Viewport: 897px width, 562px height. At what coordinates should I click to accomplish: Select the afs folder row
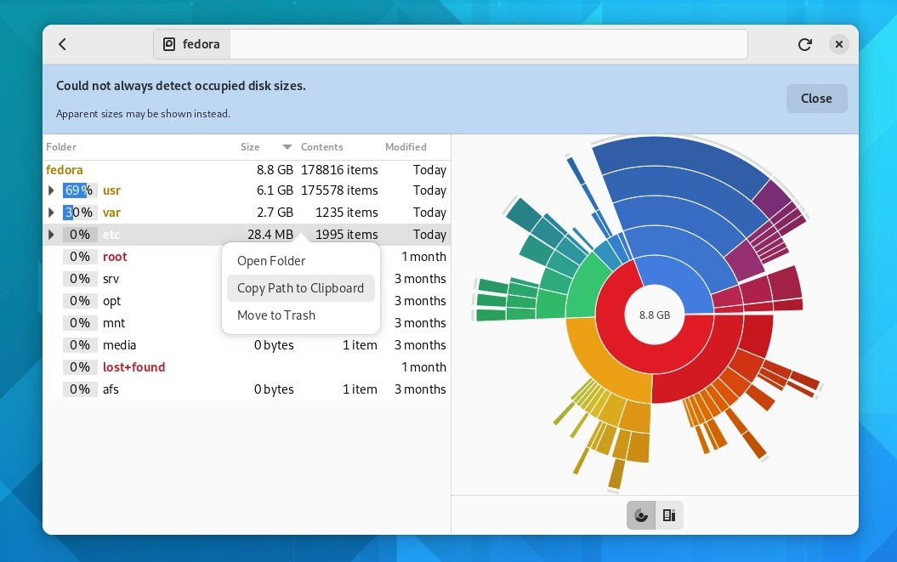pos(247,389)
